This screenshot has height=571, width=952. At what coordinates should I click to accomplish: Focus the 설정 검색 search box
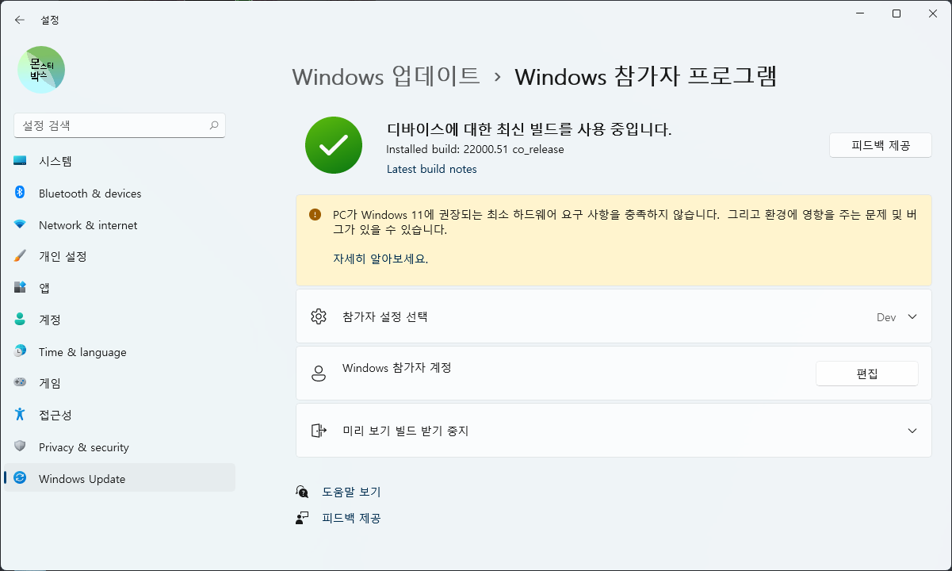click(x=120, y=125)
